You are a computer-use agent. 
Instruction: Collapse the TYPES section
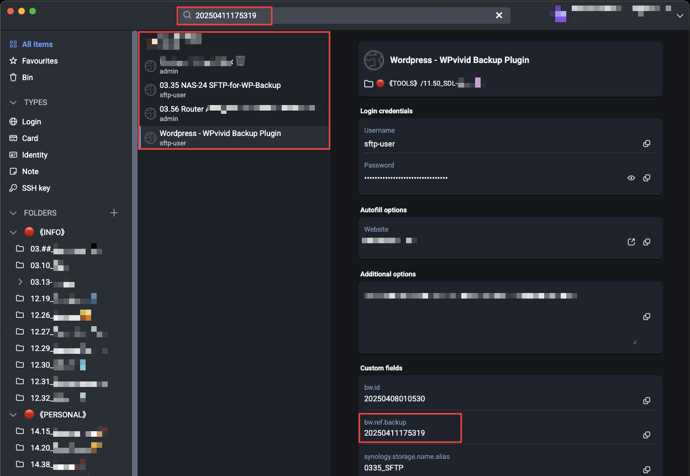(x=14, y=102)
